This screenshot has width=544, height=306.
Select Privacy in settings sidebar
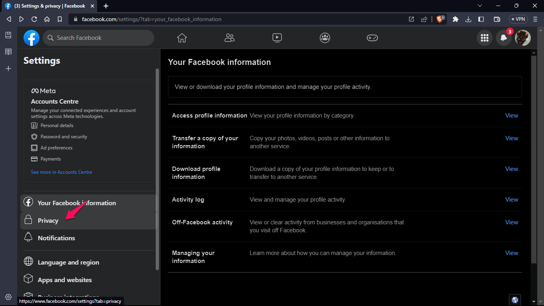88,220
